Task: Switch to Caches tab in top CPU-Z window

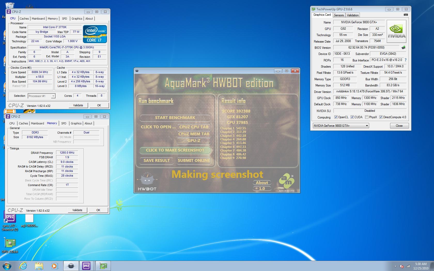Action: tap(24, 19)
